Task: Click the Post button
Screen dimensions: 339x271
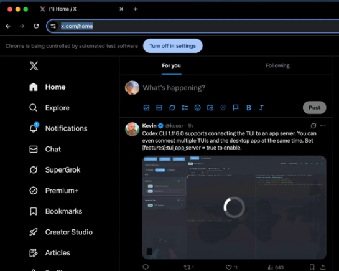Action: [x=314, y=108]
